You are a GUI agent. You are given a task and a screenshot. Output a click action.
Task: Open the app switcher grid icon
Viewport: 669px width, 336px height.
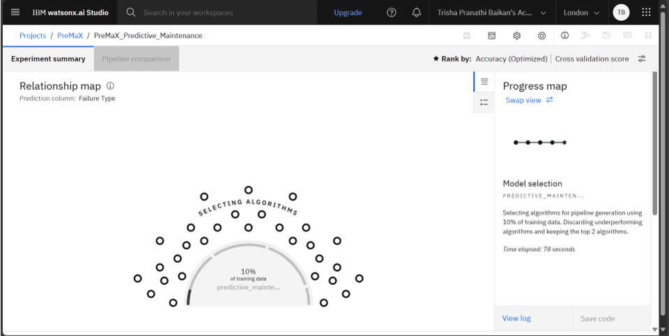646,13
